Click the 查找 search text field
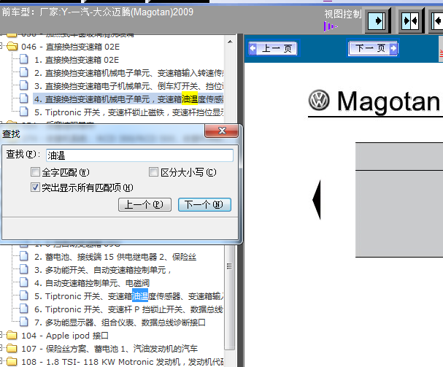 (x=139, y=155)
